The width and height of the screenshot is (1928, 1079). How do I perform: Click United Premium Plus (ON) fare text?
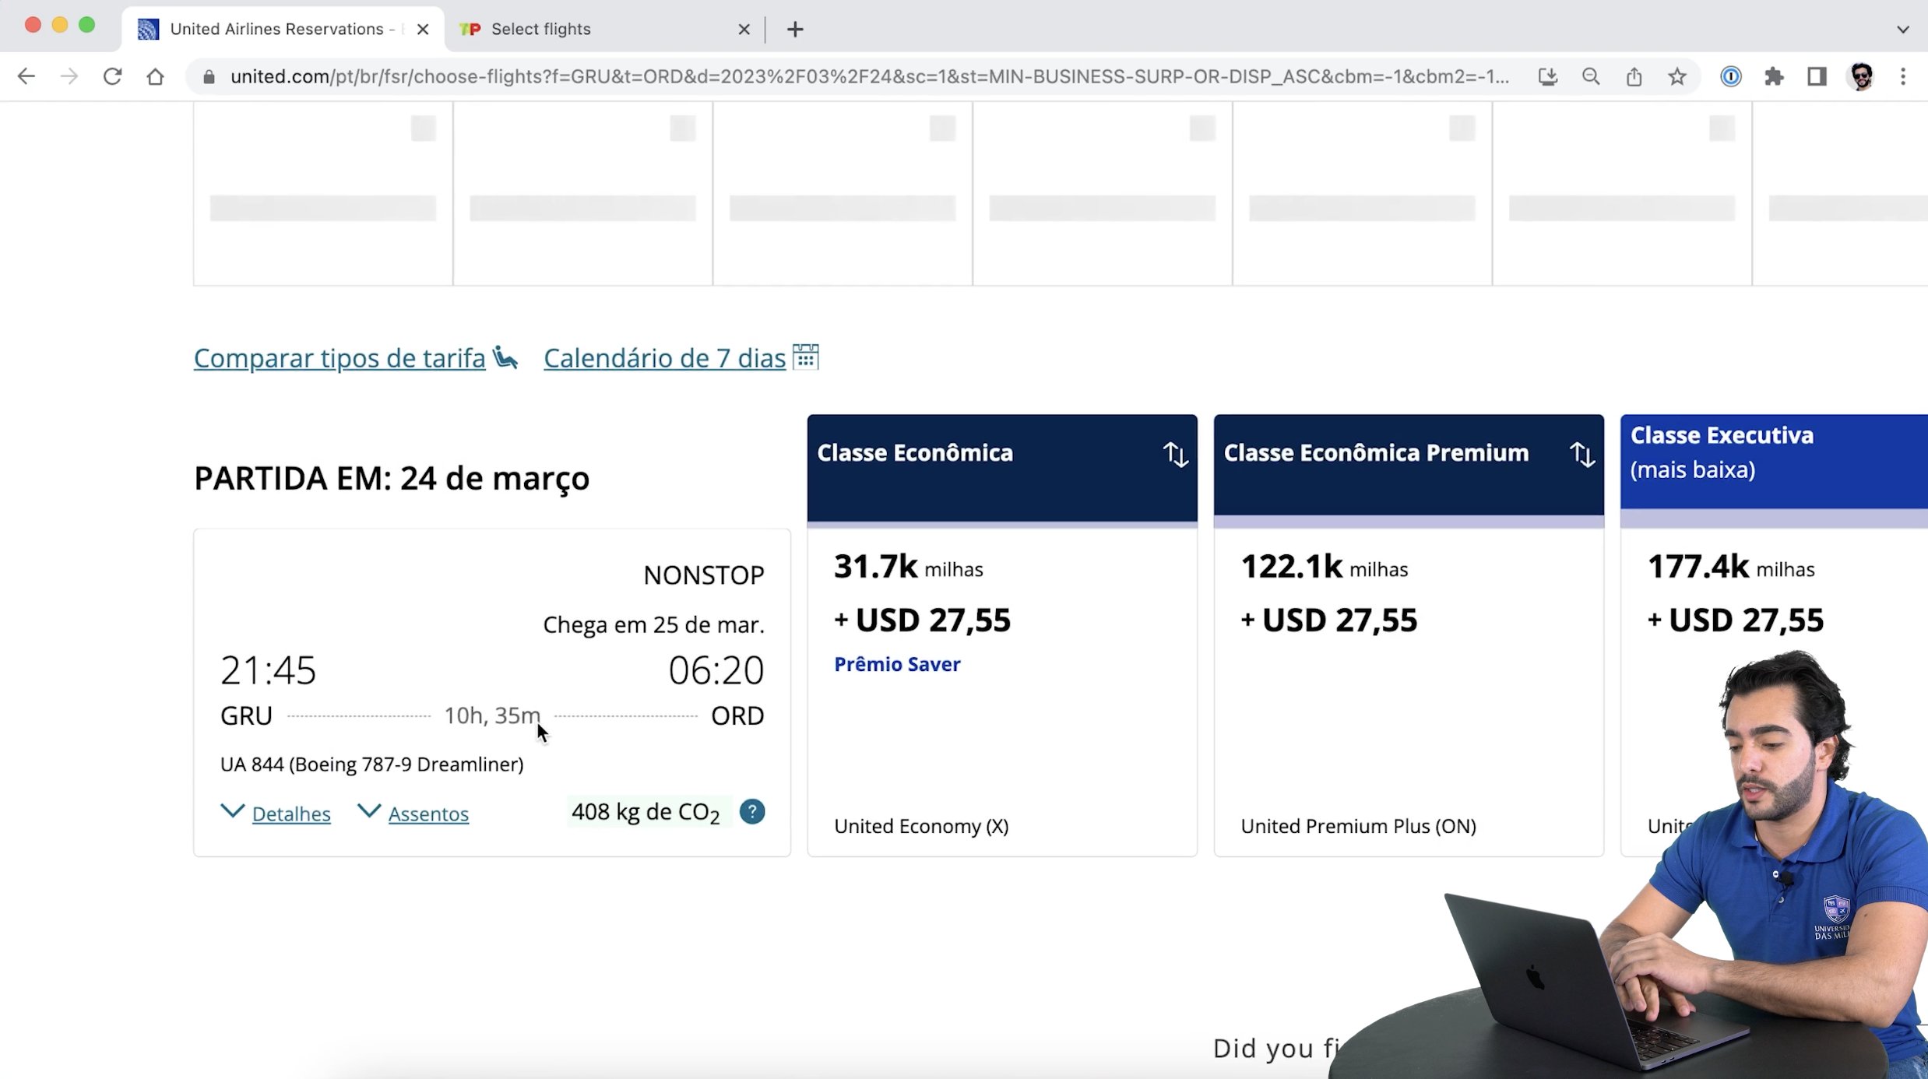pos(1358,826)
